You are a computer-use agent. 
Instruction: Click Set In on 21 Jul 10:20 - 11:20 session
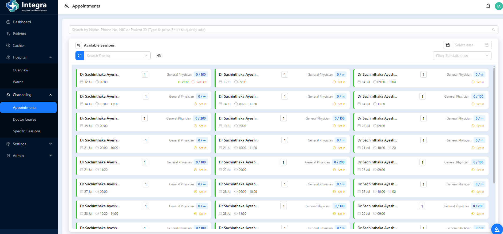tap(478, 148)
